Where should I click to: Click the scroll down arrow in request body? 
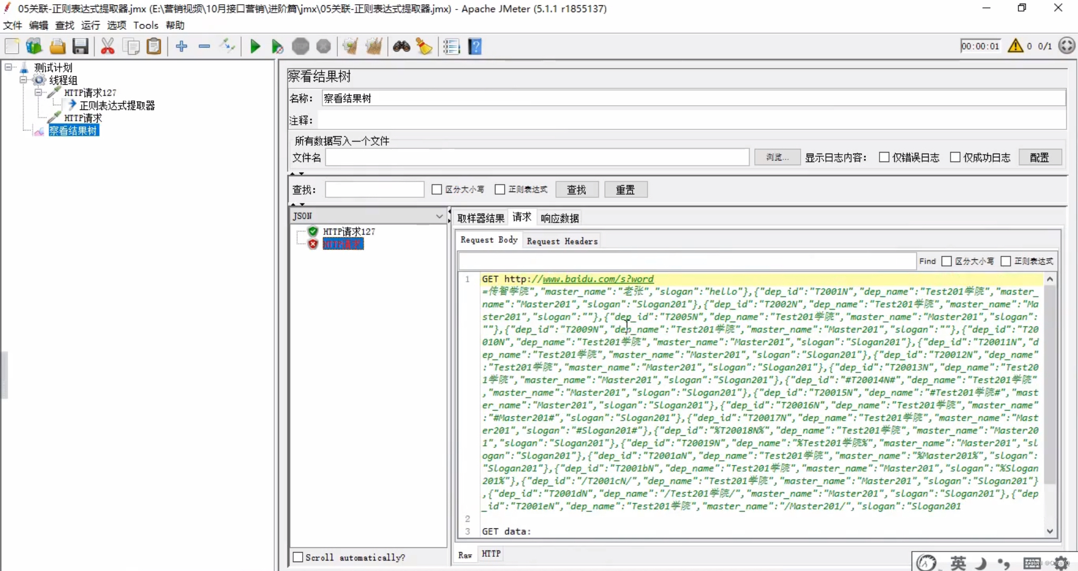1050,531
